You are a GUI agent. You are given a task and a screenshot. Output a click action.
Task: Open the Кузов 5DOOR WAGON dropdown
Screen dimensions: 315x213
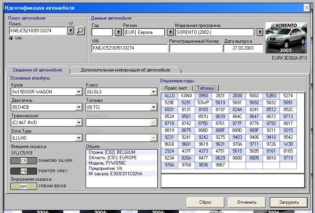pyautogui.click(x=79, y=92)
